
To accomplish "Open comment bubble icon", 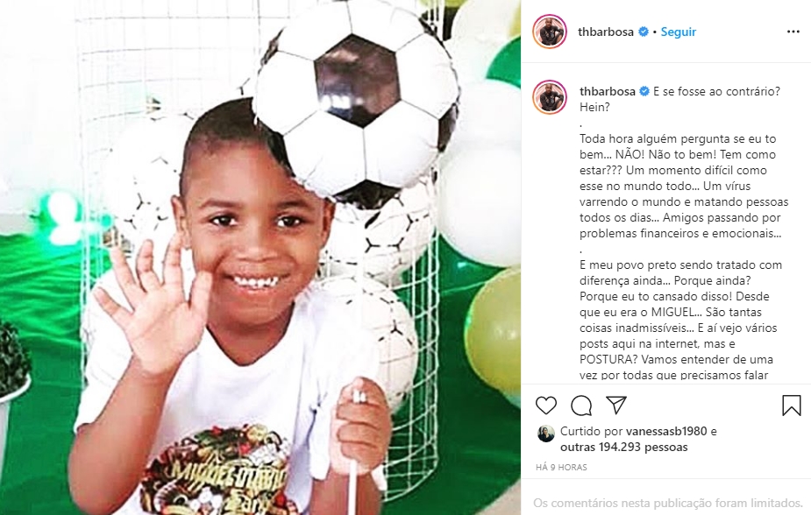I will point(581,406).
